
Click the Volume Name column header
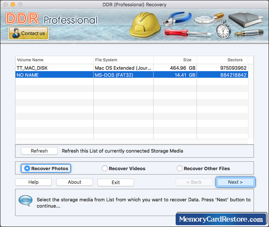click(54, 60)
